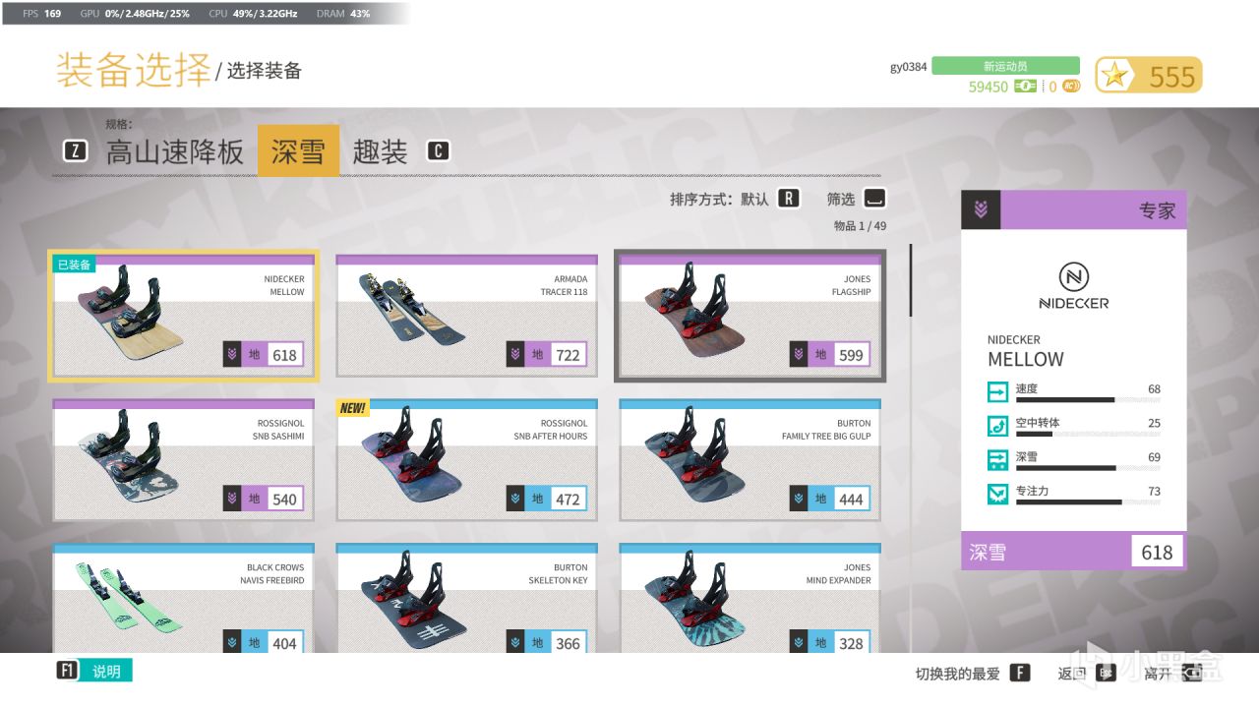The width and height of the screenshot is (1259, 708).
Task: Click the tier badge icon on Burton Skeleton Key
Action: pos(515,643)
